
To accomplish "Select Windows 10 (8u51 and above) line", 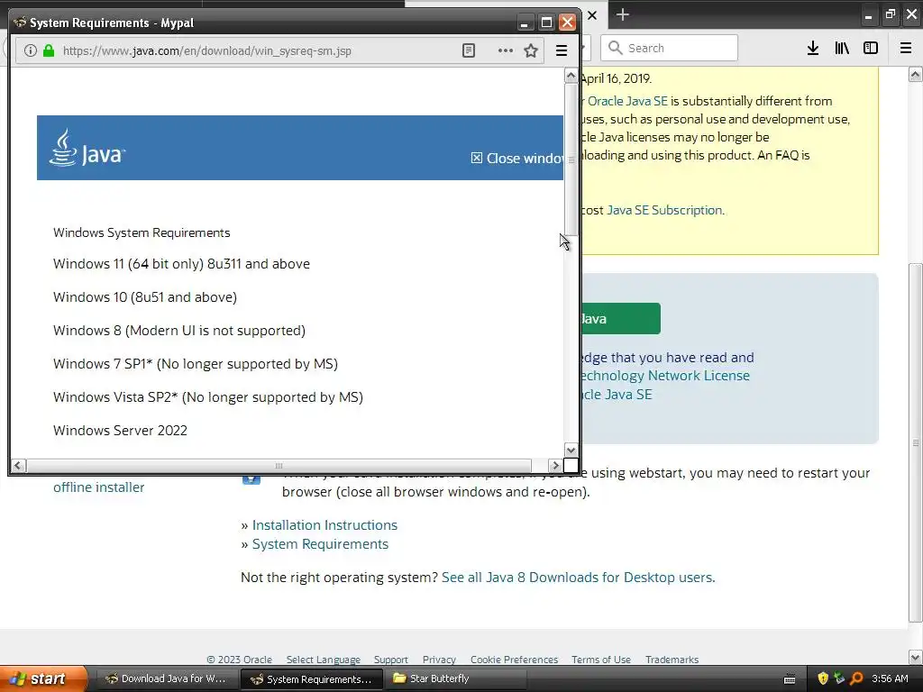I will [x=145, y=297].
